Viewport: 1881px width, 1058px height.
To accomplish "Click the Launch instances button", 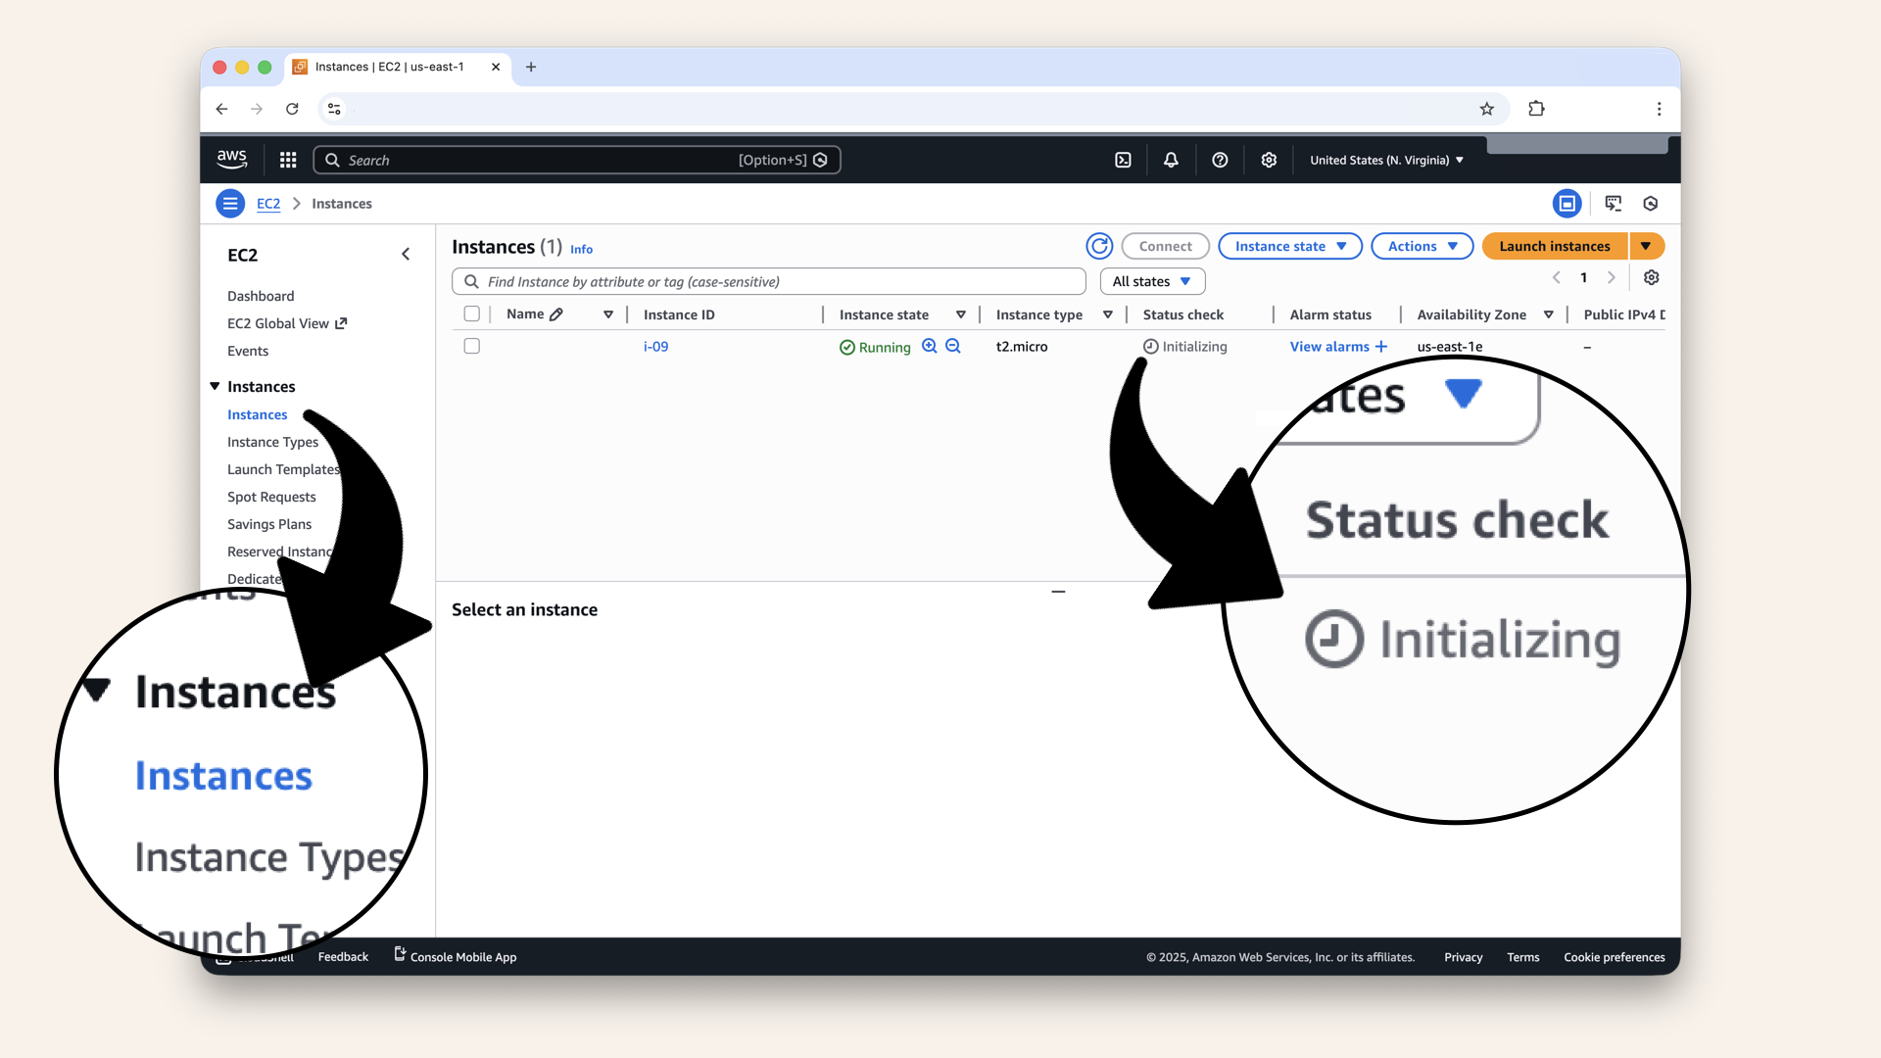I will pos(1554,247).
